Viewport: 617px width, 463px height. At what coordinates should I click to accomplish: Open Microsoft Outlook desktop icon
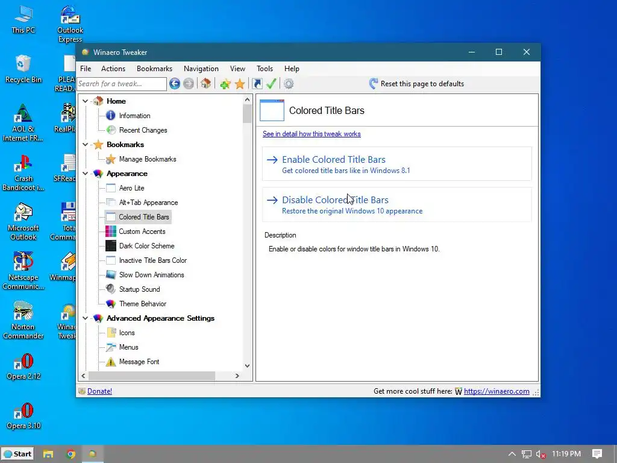tap(23, 222)
